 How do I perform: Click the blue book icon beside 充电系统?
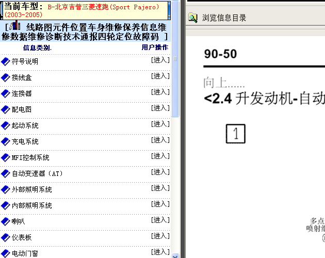click(5, 141)
